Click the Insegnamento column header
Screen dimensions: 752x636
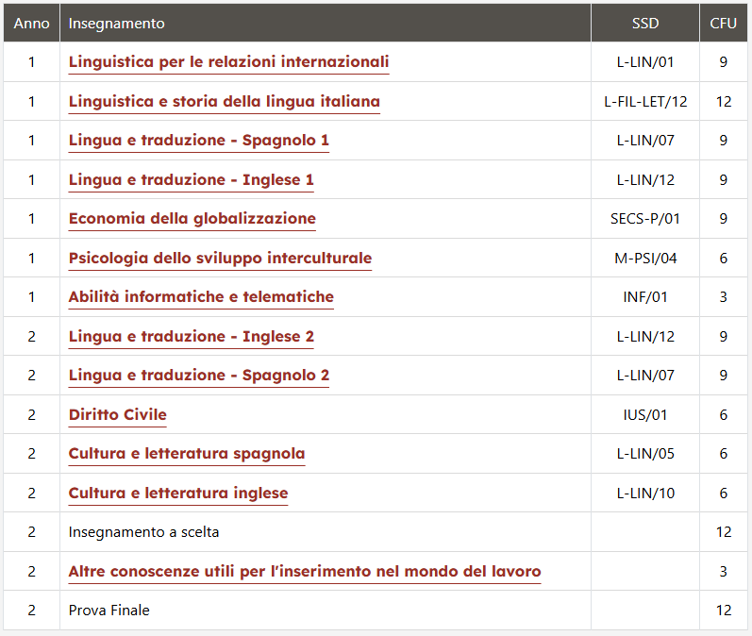117,24
